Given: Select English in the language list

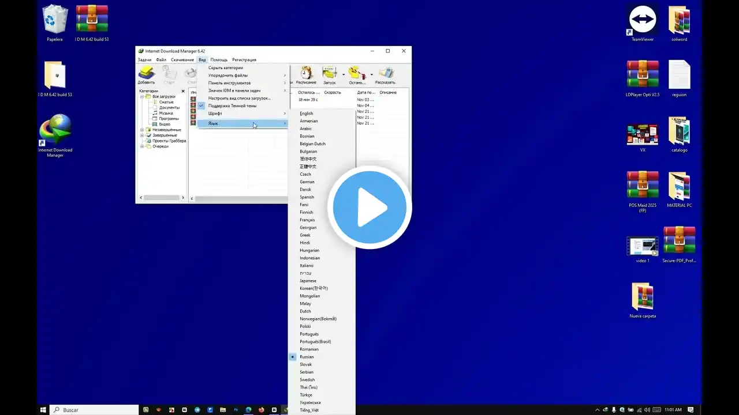Looking at the screenshot, I should pos(306,114).
